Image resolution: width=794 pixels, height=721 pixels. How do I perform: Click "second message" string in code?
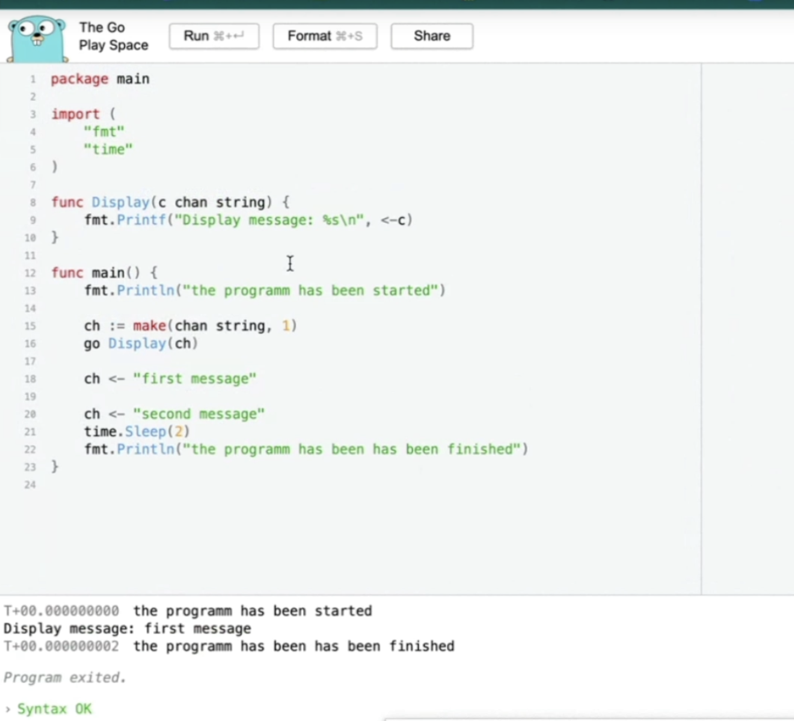pos(199,414)
